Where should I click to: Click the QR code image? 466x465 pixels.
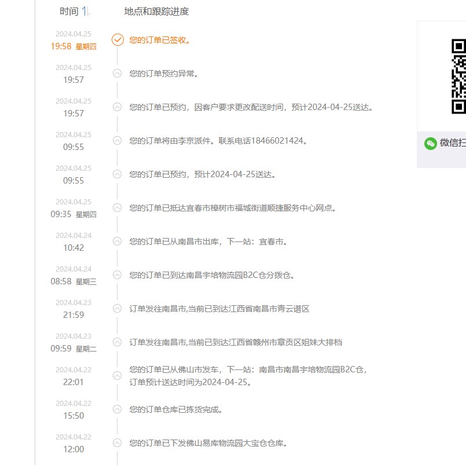pyautogui.click(x=458, y=76)
